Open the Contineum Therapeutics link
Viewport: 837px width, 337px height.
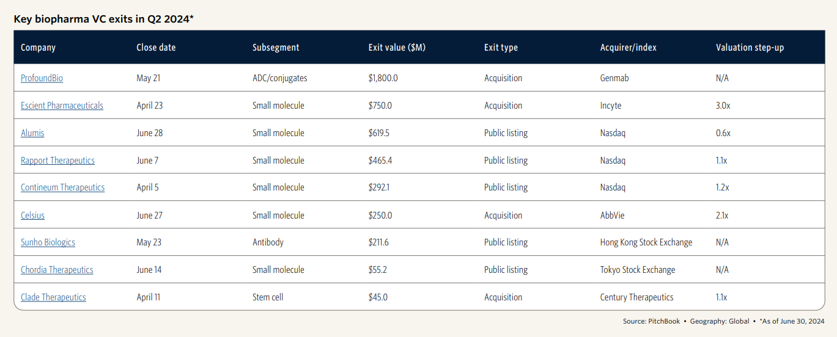(62, 187)
